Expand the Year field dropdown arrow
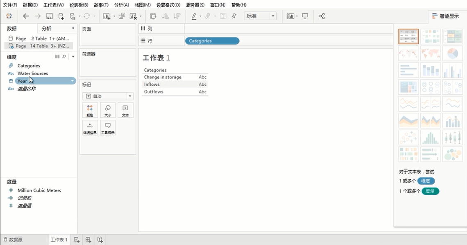467x245 pixels. click(73, 81)
